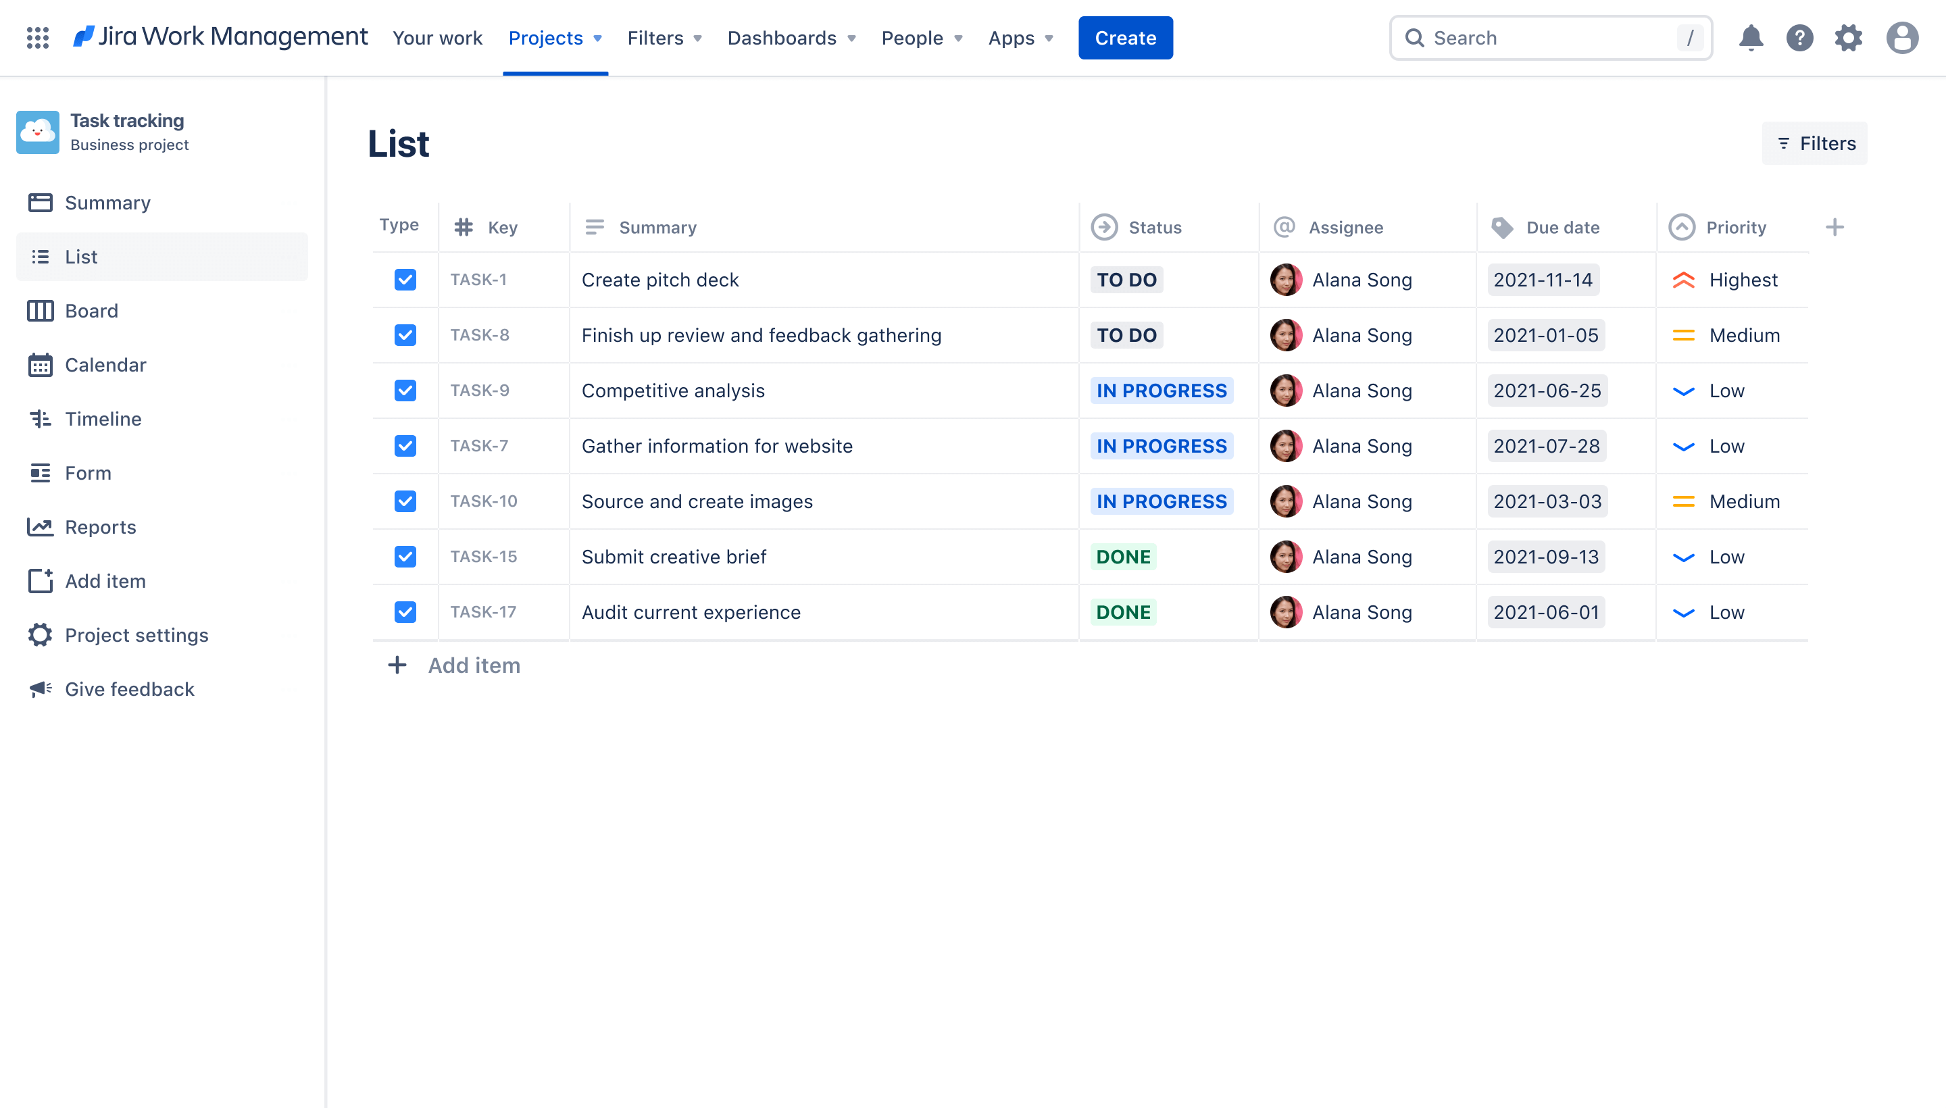The image size is (1946, 1108).
Task: Click the Summary panel icon
Action: (40, 202)
